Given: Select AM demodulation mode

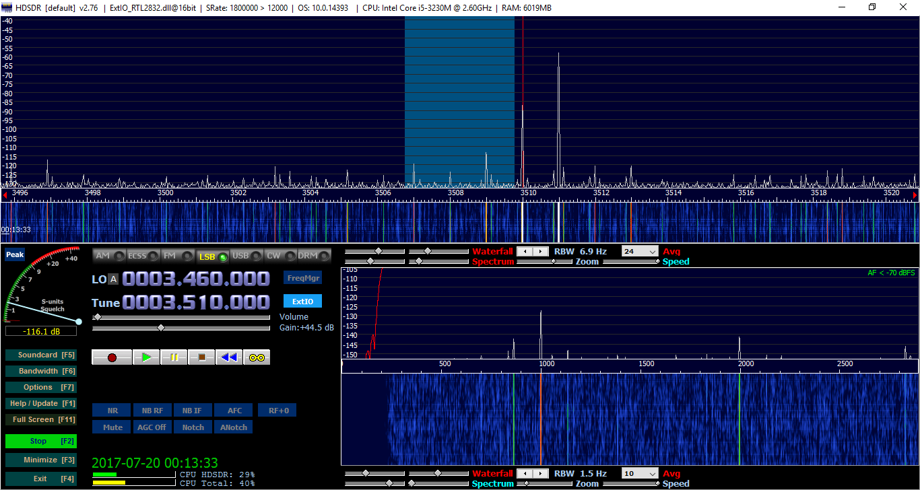Looking at the screenshot, I should tap(109, 256).
